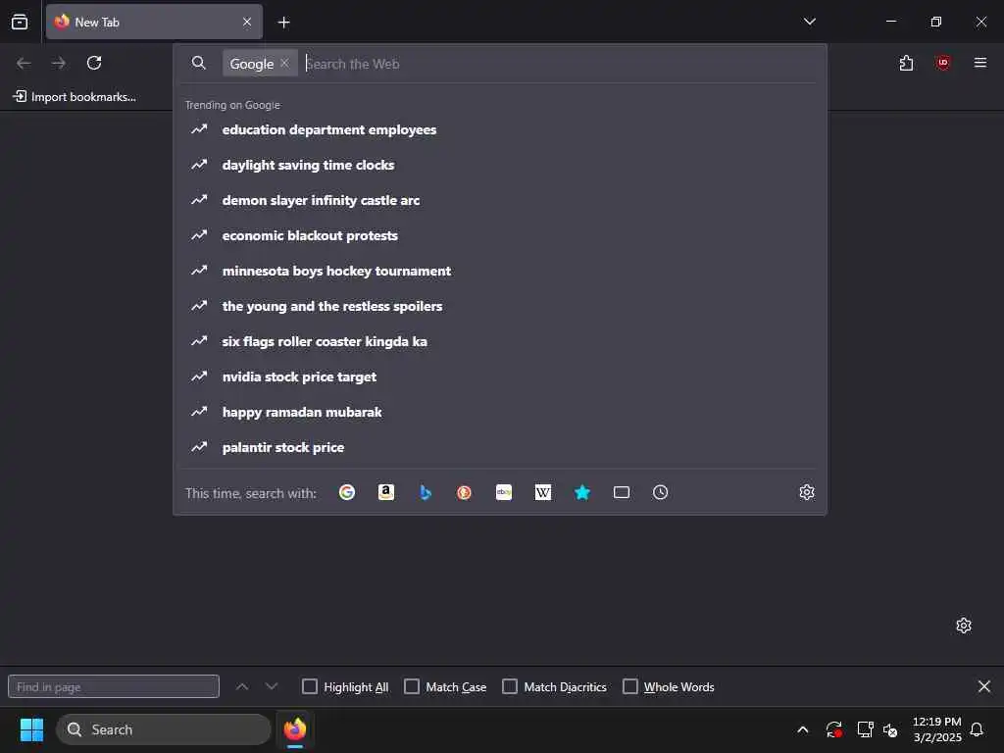Open search settings gear in urlbar panel
1004x753 pixels.
click(x=807, y=492)
